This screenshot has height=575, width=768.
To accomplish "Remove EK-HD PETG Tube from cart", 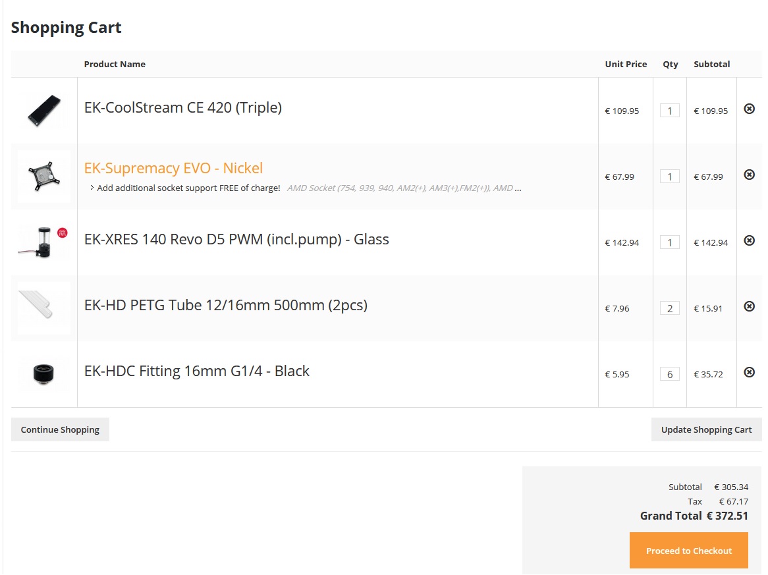I will [749, 306].
